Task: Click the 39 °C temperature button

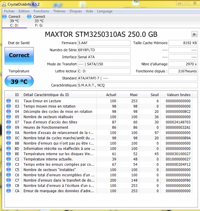Action: click(19, 81)
